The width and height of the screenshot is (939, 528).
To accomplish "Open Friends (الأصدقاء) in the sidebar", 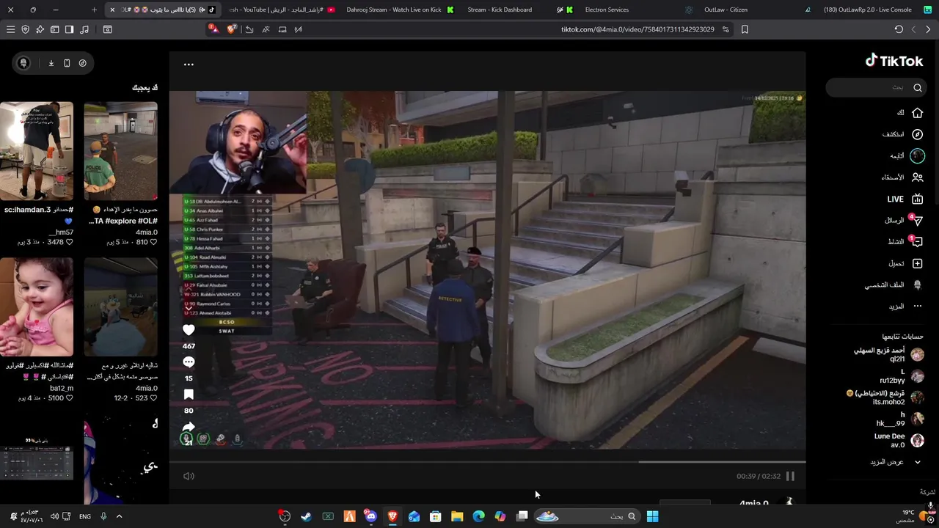I will pos(902,177).
